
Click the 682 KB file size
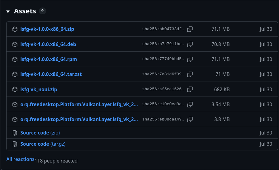click(222, 89)
